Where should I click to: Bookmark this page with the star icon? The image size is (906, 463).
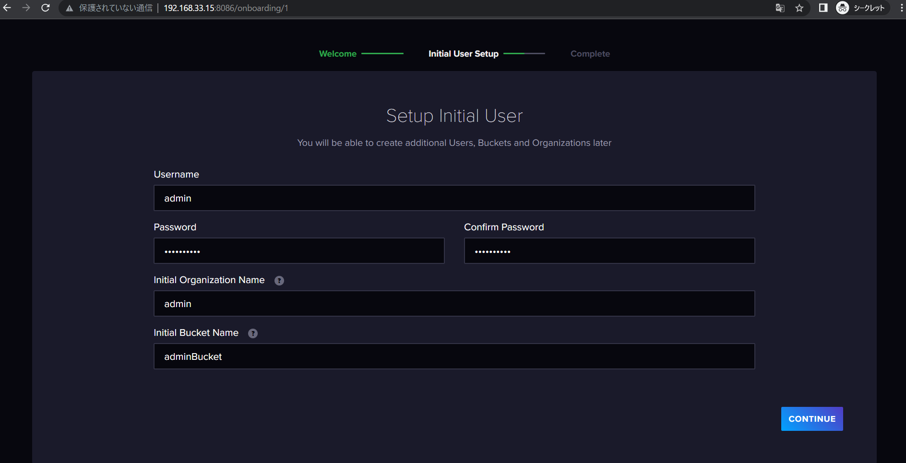click(x=799, y=8)
